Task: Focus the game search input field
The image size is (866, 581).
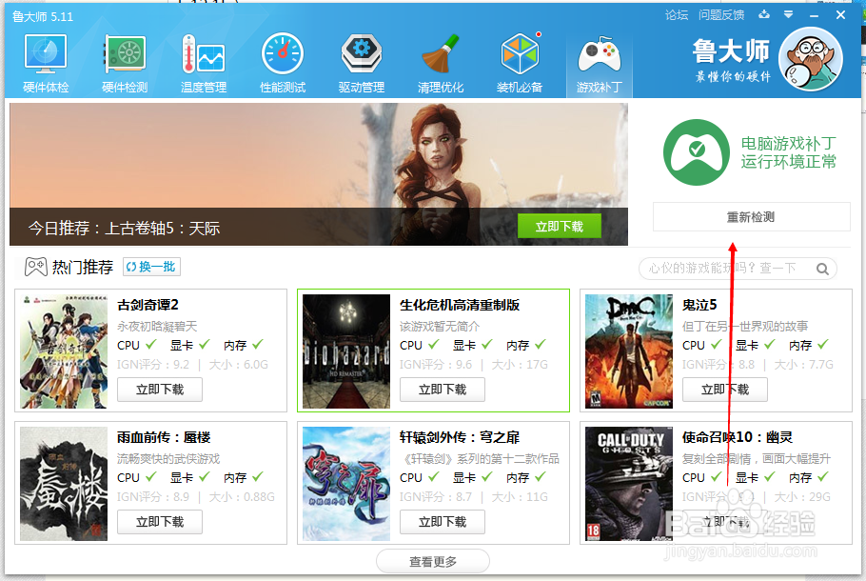Action: pos(729,269)
